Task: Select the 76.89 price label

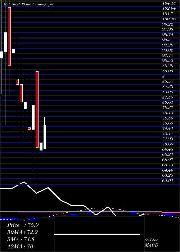Action: pyautogui.click(x=168, y=118)
